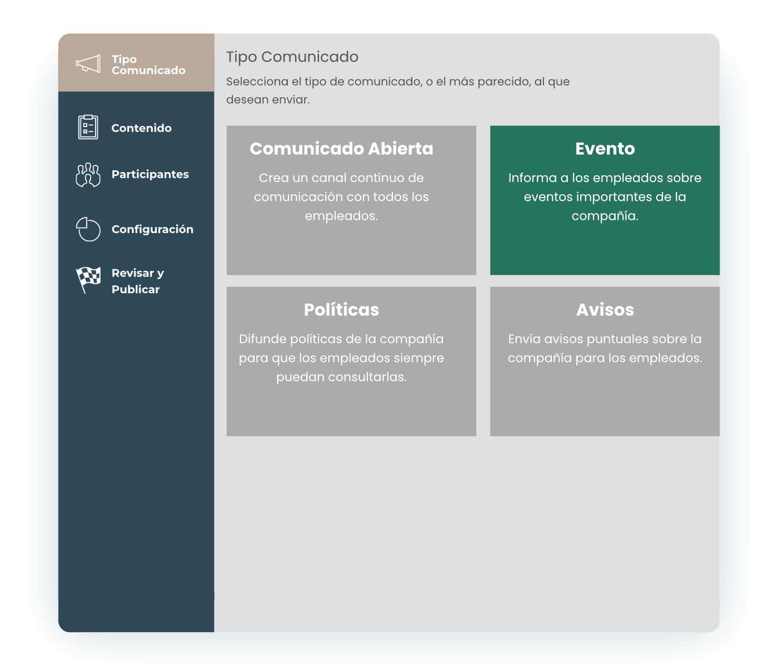
Task: Click the pie chart icon for Configuración
Action: pos(88,229)
